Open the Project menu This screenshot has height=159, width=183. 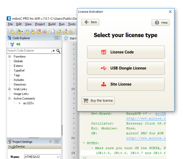point(40,24)
